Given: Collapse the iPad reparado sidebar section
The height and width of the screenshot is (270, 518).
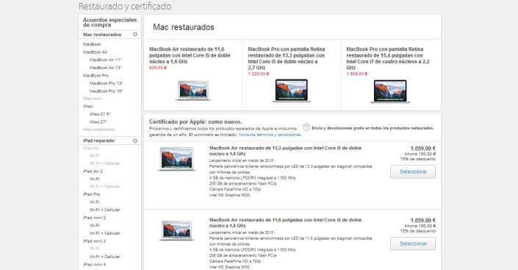Looking at the screenshot, I should click(134, 141).
